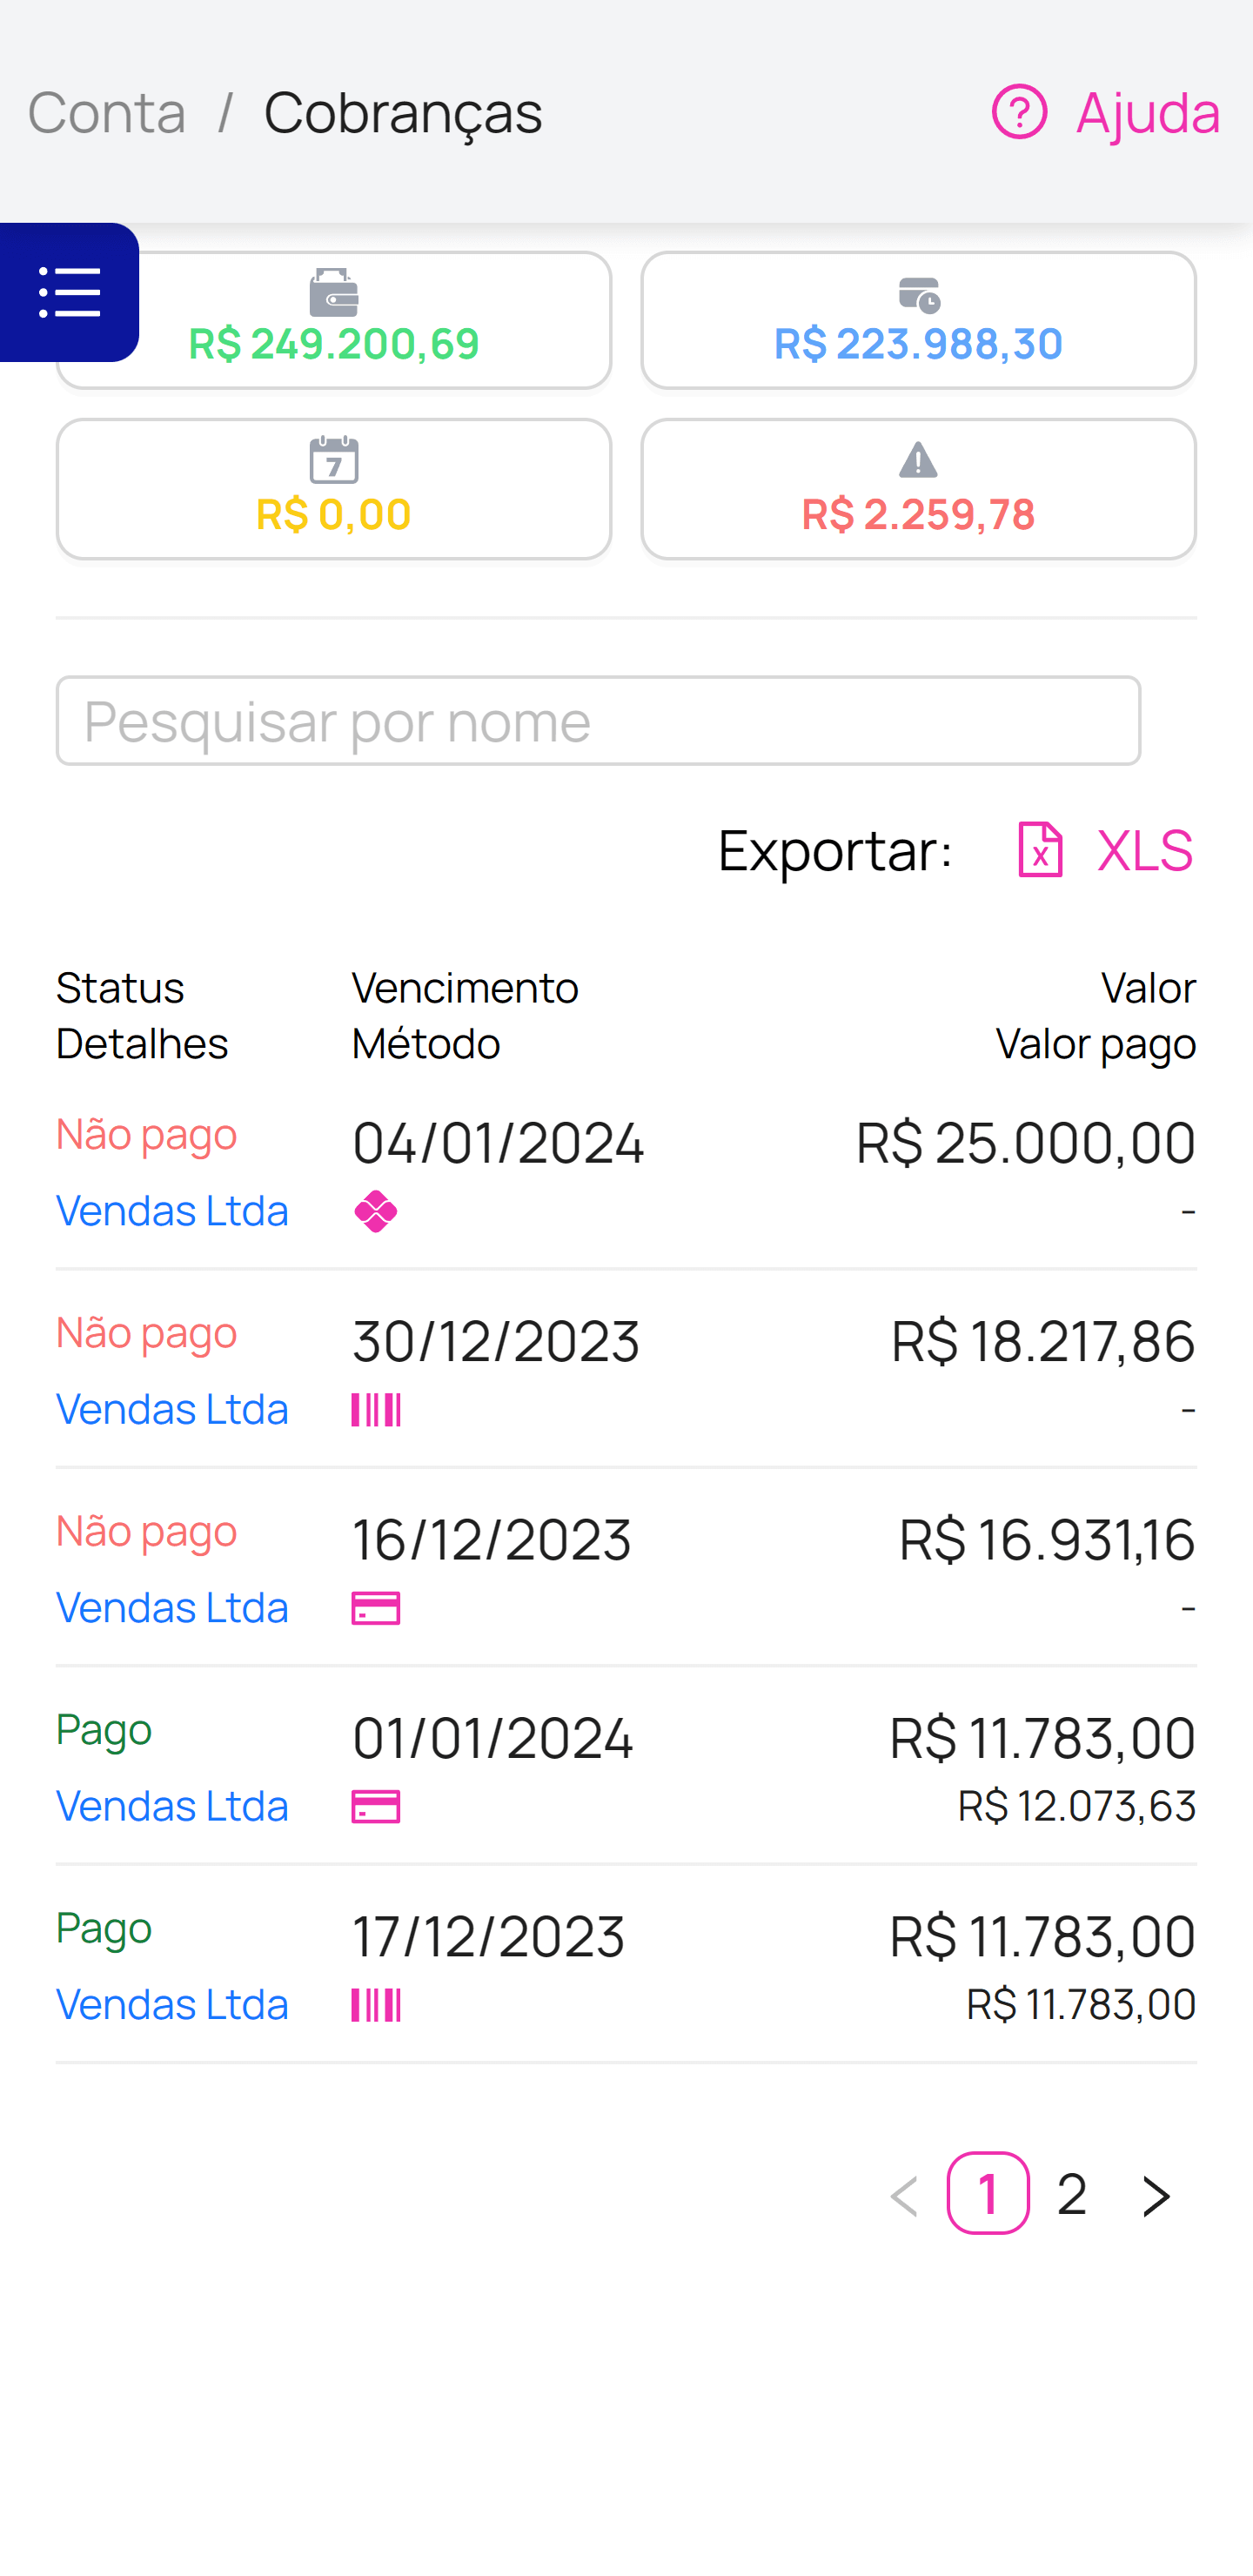This screenshot has height=2576, width=1253.
Task: Click the boleto barcode icon on 30/12/2023 charge
Action: (376, 1409)
